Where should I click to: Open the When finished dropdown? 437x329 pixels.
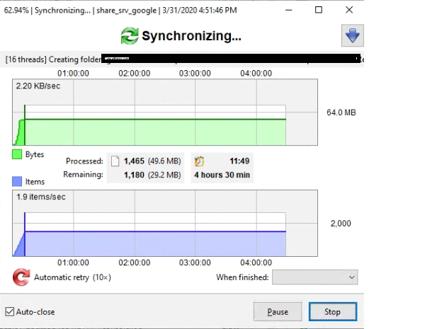315,277
